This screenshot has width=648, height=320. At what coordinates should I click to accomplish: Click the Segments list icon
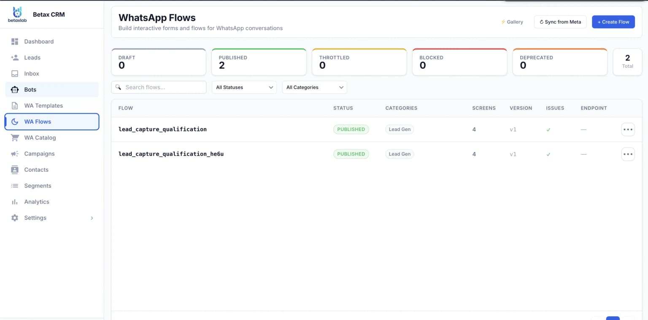pyautogui.click(x=15, y=186)
